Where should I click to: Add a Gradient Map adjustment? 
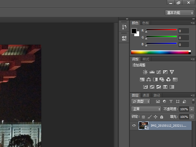point(172,87)
